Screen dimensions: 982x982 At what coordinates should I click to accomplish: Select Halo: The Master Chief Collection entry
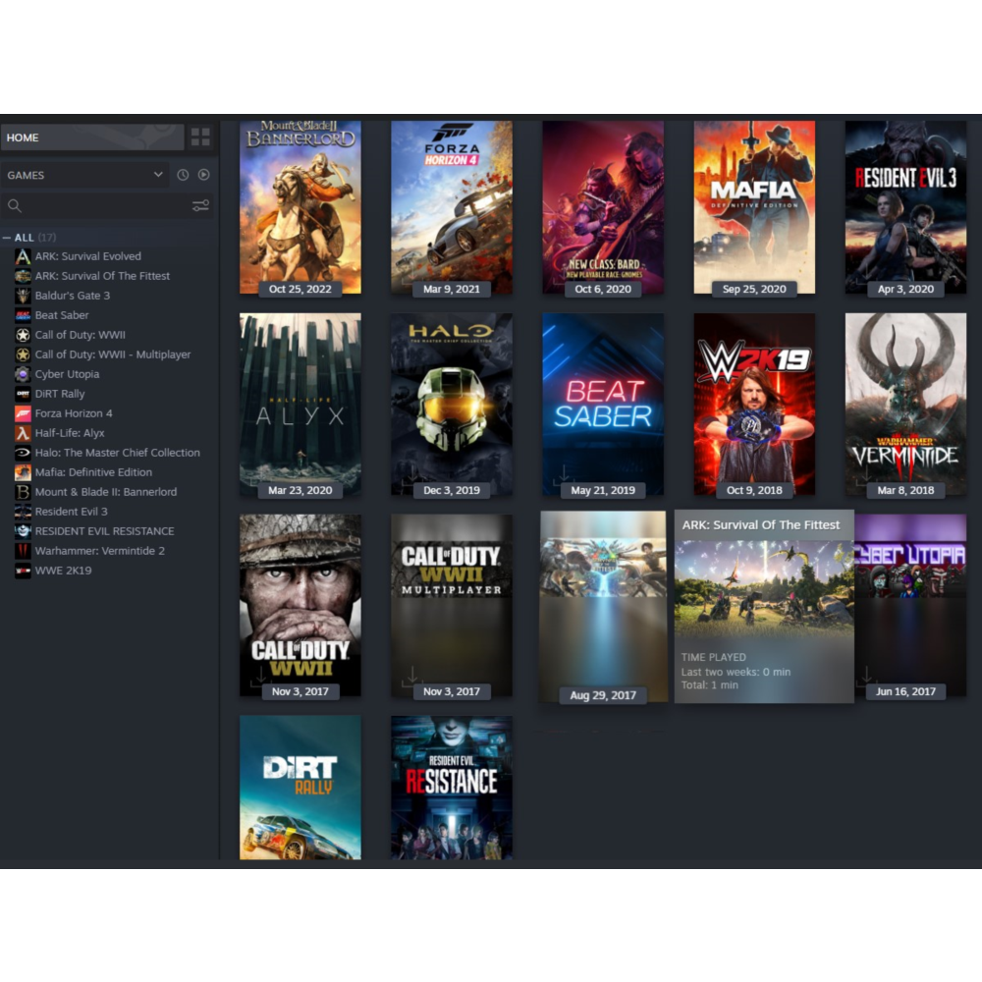(x=117, y=453)
